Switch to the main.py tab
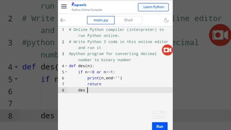 point(101,20)
